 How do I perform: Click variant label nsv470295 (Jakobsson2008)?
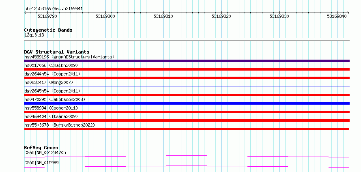point(55,99)
